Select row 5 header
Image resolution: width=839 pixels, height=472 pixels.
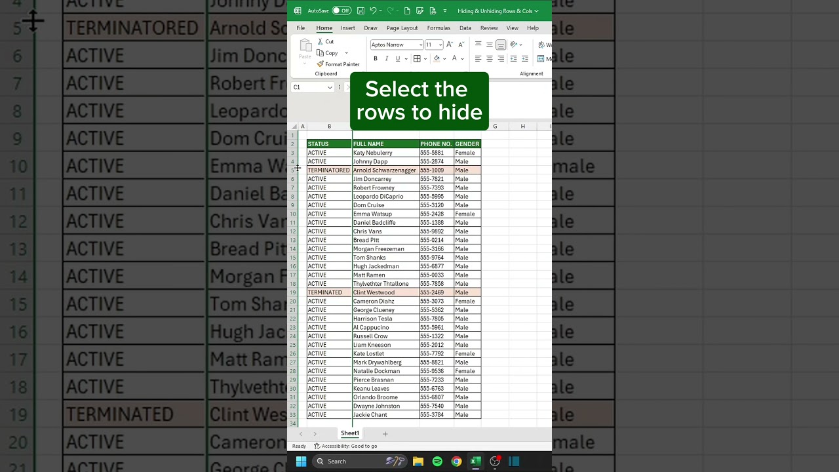coord(293,170)
